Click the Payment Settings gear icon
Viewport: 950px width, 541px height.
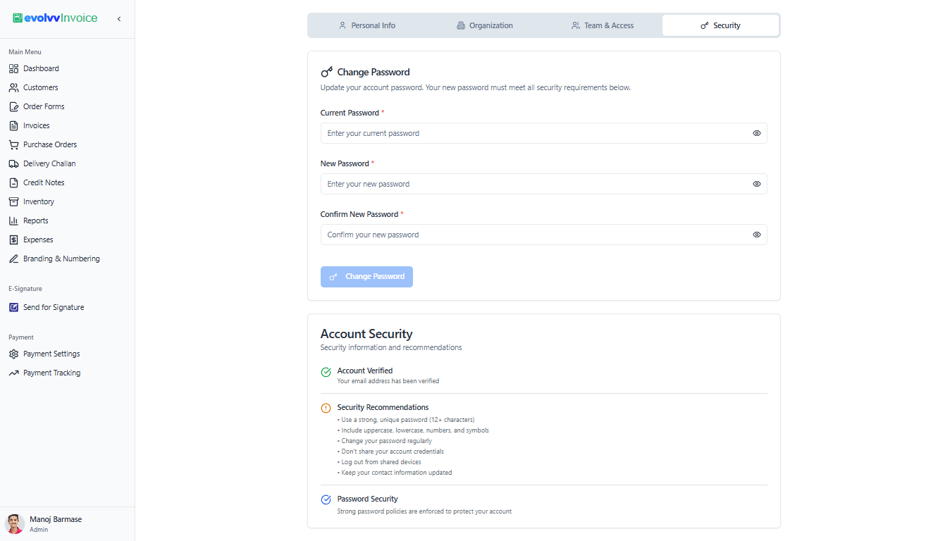pos(13,354)
